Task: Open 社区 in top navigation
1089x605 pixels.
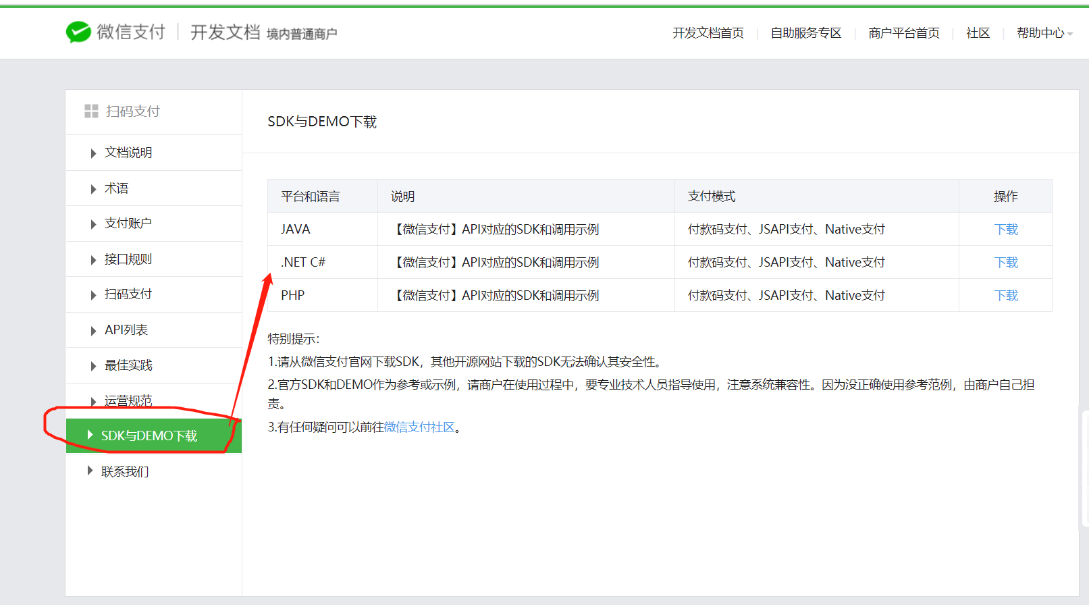Action: (978, 33)
